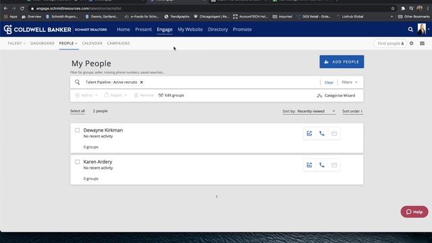The width and height of the screenshot is (432, 243).
Task: Select Dewayne Kirkman checkbox
Action: 78,130
